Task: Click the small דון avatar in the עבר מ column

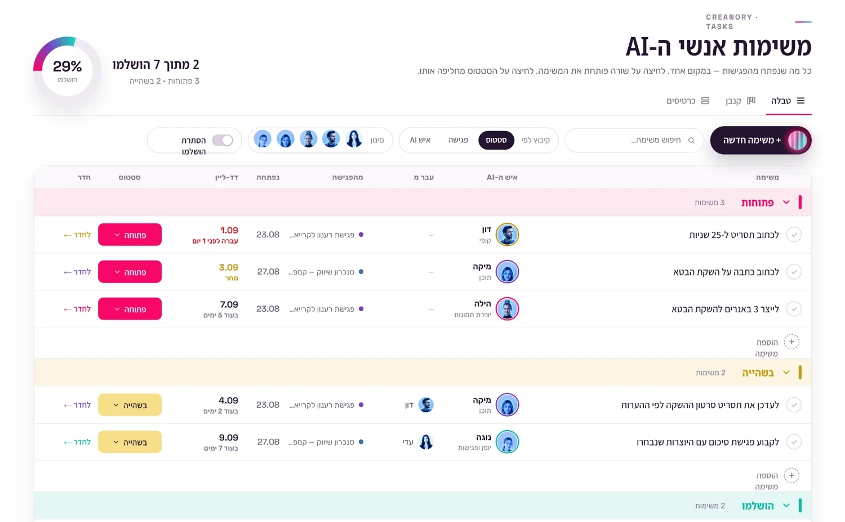Action: pos(426,405)
